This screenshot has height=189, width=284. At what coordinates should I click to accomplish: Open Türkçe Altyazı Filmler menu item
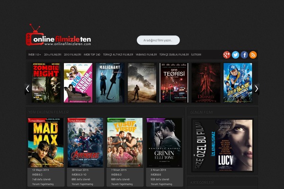pos(118,55)
